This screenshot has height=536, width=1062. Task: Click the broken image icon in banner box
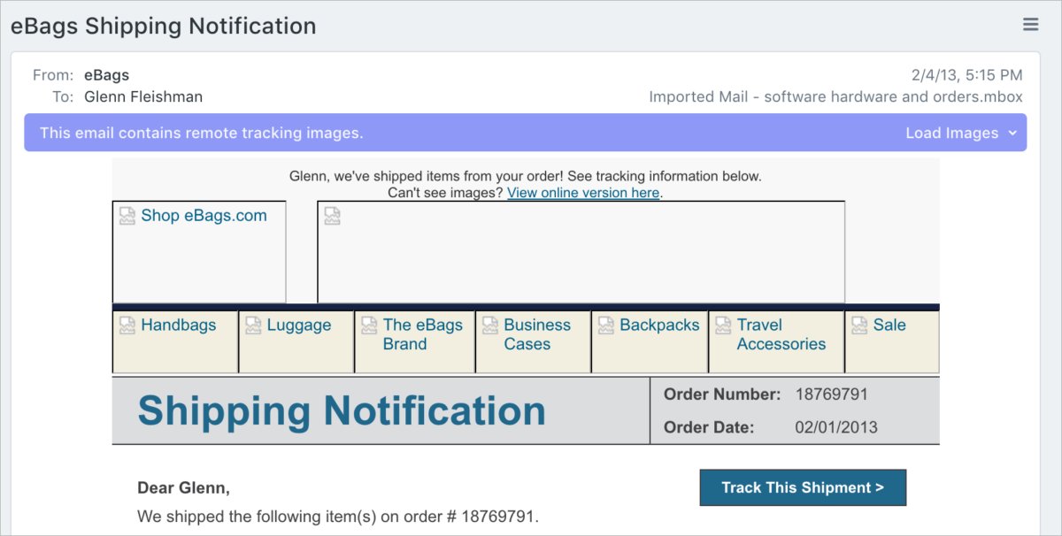point(333,216)
